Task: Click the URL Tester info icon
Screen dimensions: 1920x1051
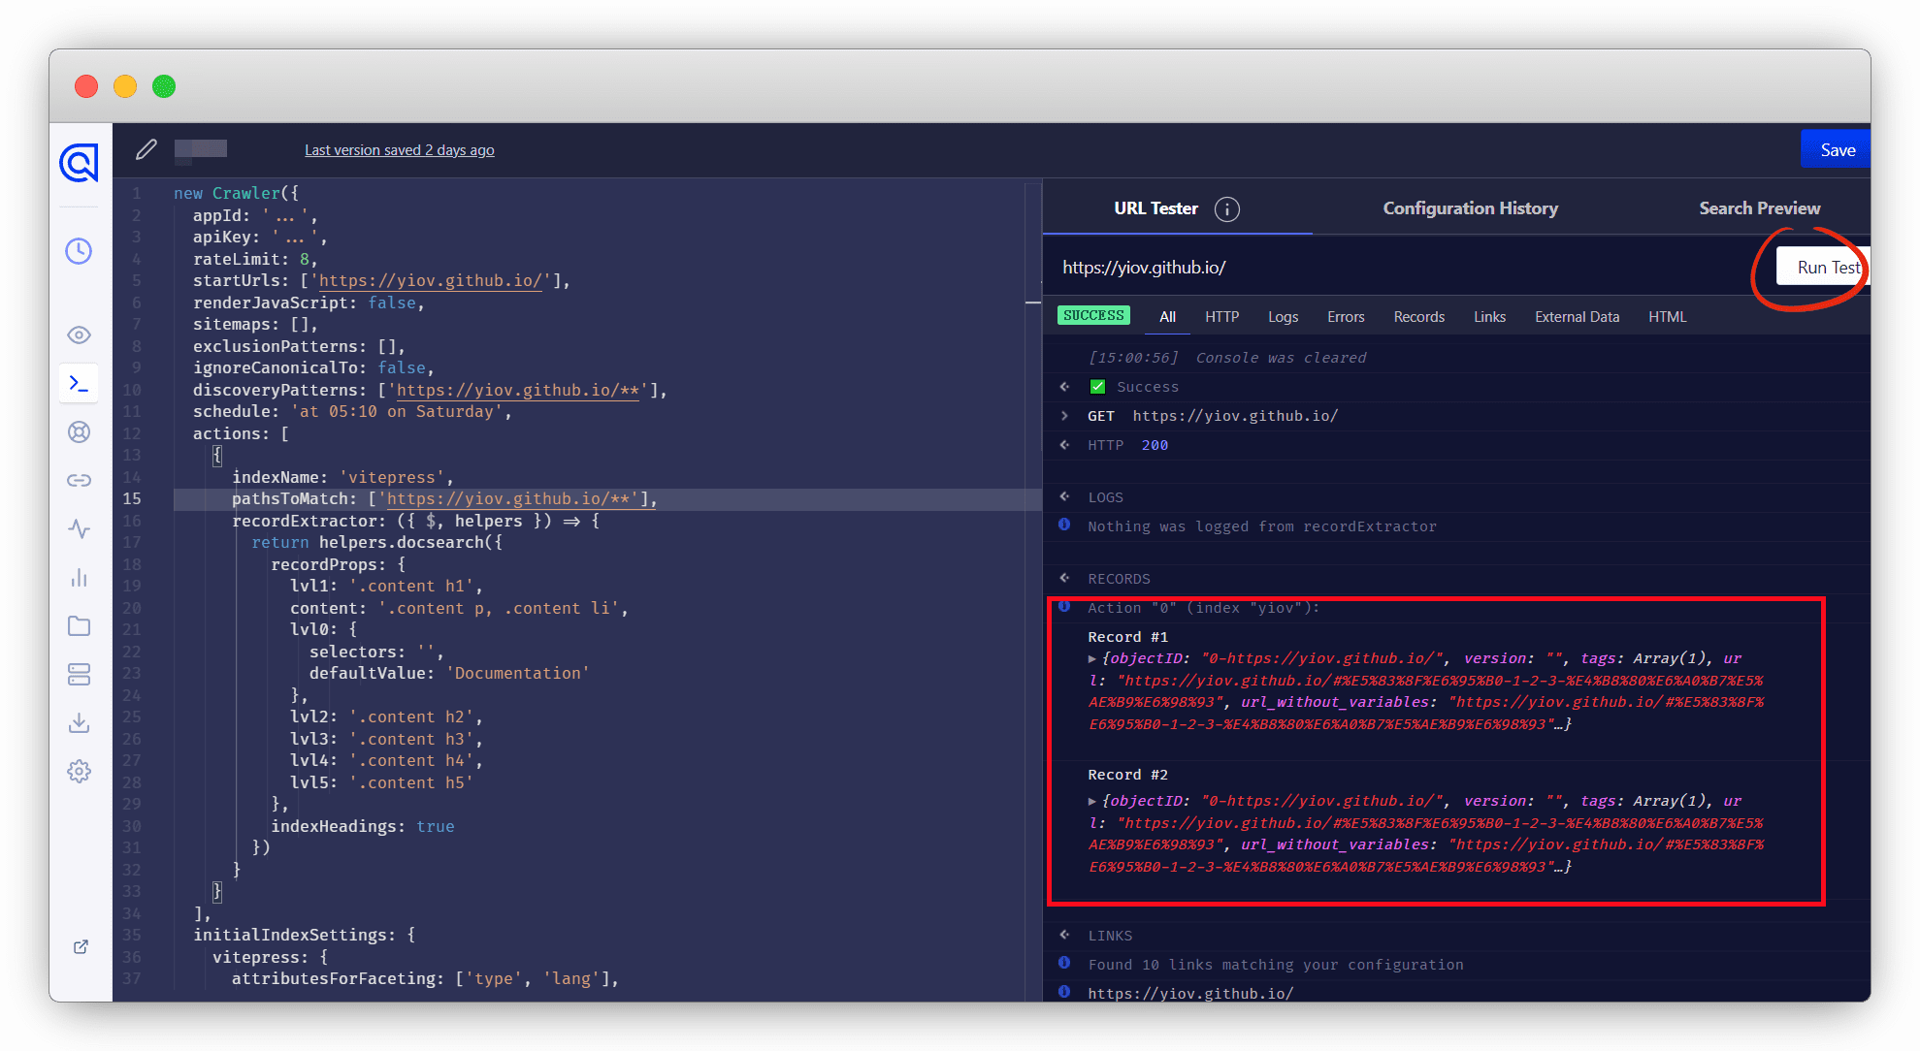Action: tap(1226, 209)
